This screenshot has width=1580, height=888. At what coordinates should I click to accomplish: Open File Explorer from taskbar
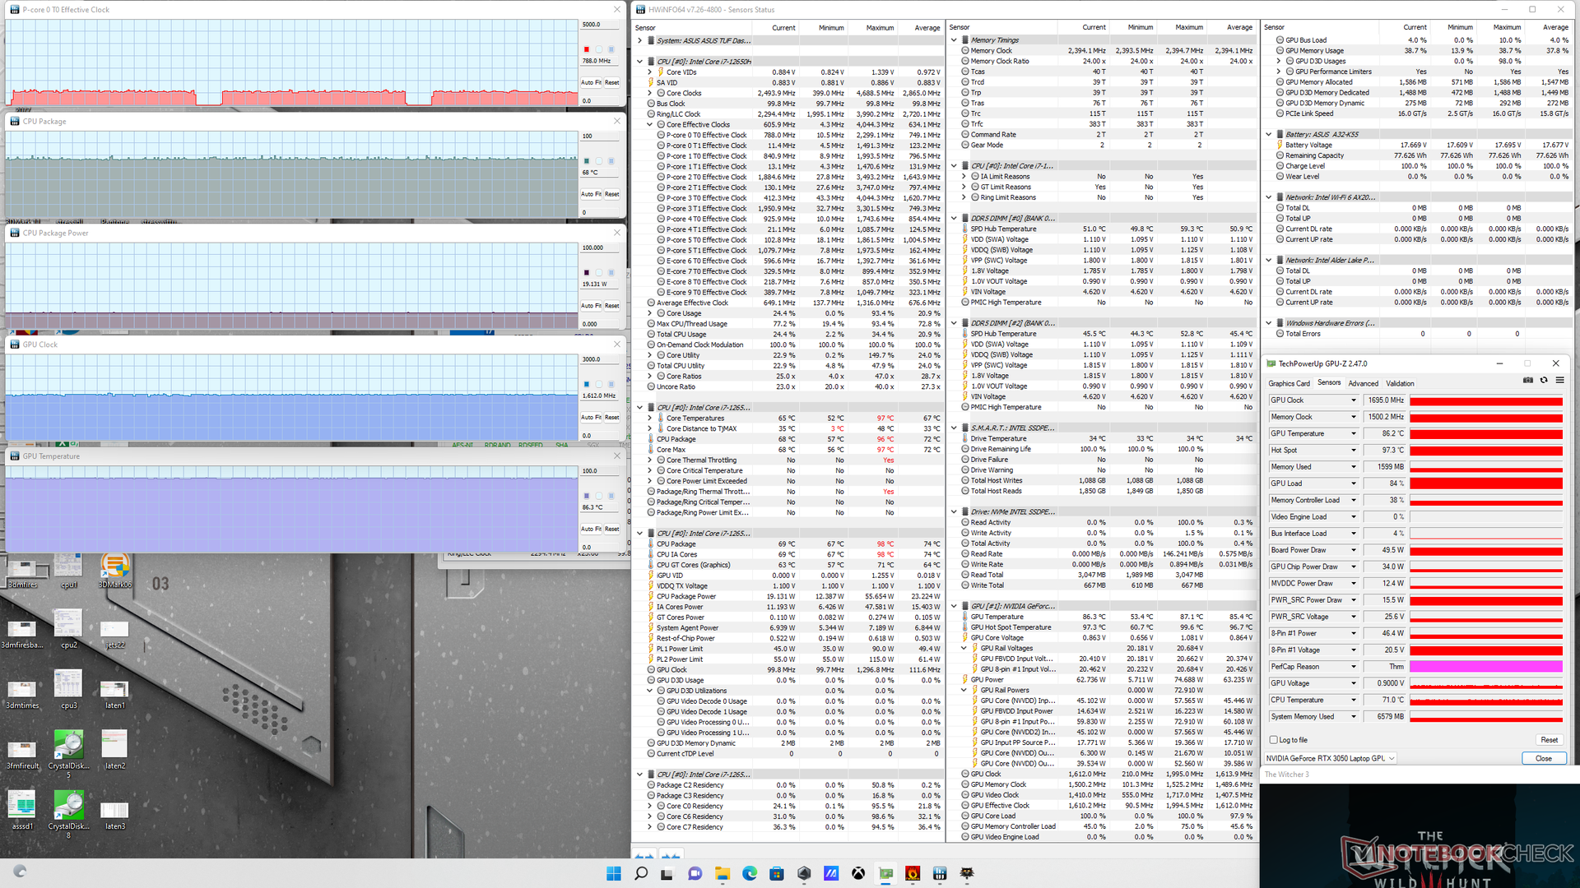(723, 873)
